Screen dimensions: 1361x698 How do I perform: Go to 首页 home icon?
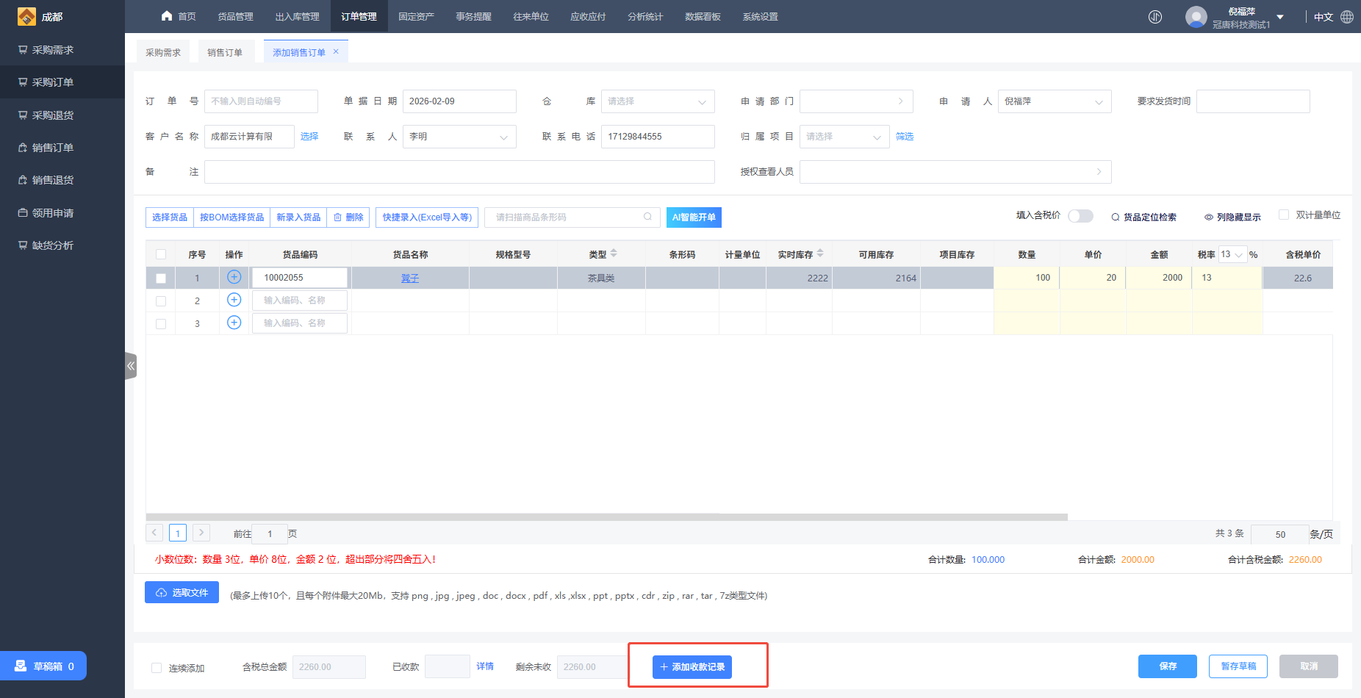[167, 16]
